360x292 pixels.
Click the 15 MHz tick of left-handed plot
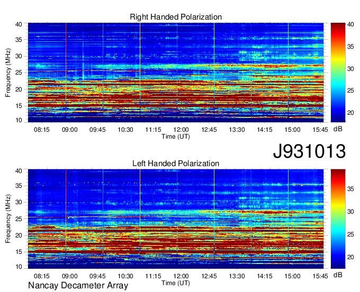(19, 252)
